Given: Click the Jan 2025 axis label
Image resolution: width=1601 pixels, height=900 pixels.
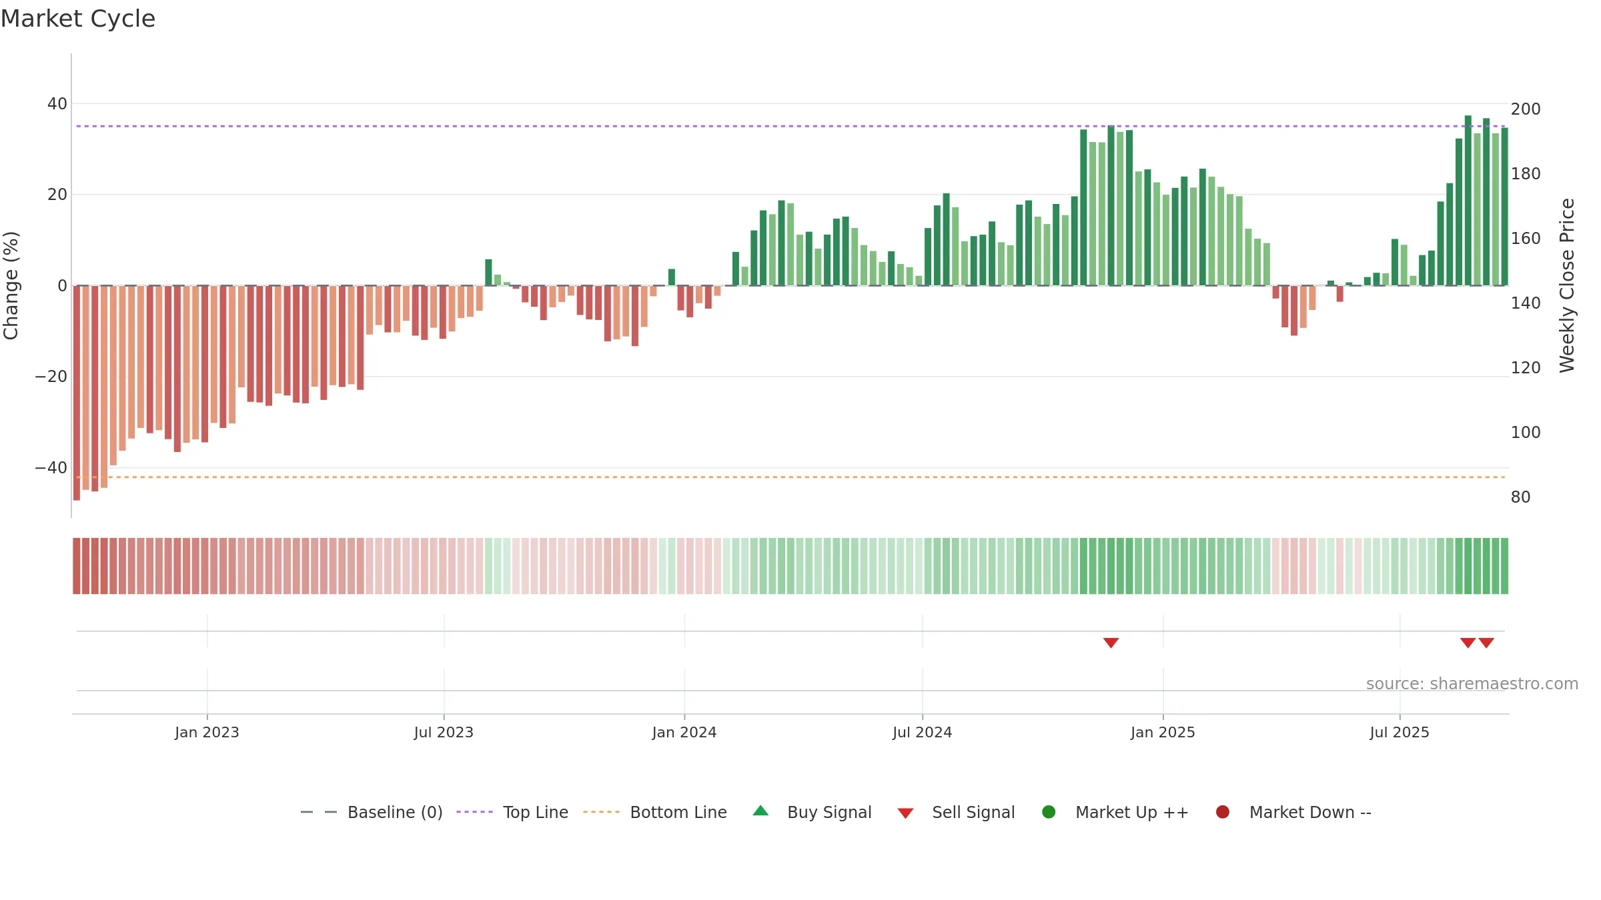Looking at the screenshot, I should tap(1163, 732).
